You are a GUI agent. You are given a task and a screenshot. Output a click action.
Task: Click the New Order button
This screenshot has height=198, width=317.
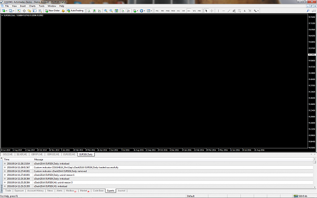point(52,11)
